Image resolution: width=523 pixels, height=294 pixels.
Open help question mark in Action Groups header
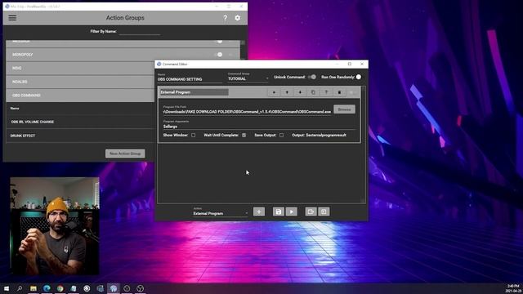click(226, 18)
